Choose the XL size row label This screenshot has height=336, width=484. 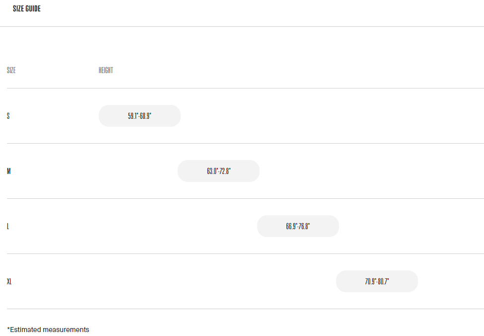click(9, 282)
